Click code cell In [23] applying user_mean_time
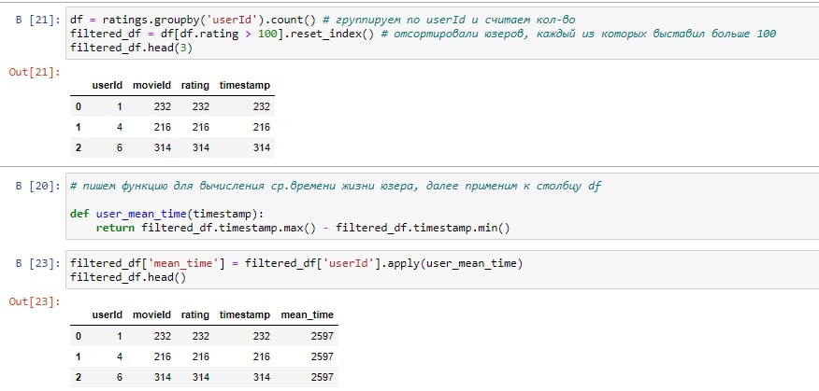The width and height of the screenshot is (819, 391). 442,270
